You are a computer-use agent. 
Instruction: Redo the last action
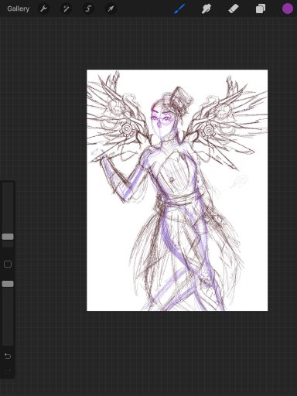pyautogui.click(x=8, y=370)
